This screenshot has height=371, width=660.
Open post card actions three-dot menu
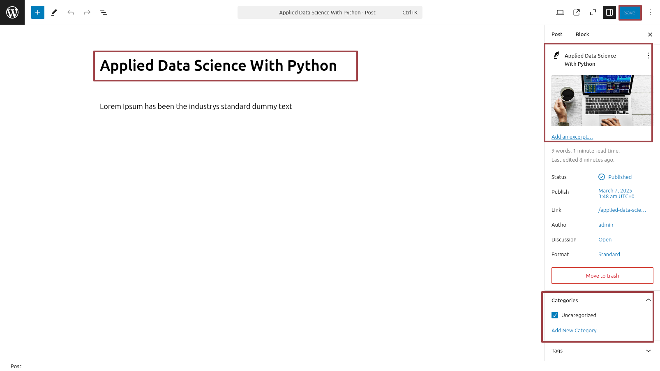coord(648,56)
